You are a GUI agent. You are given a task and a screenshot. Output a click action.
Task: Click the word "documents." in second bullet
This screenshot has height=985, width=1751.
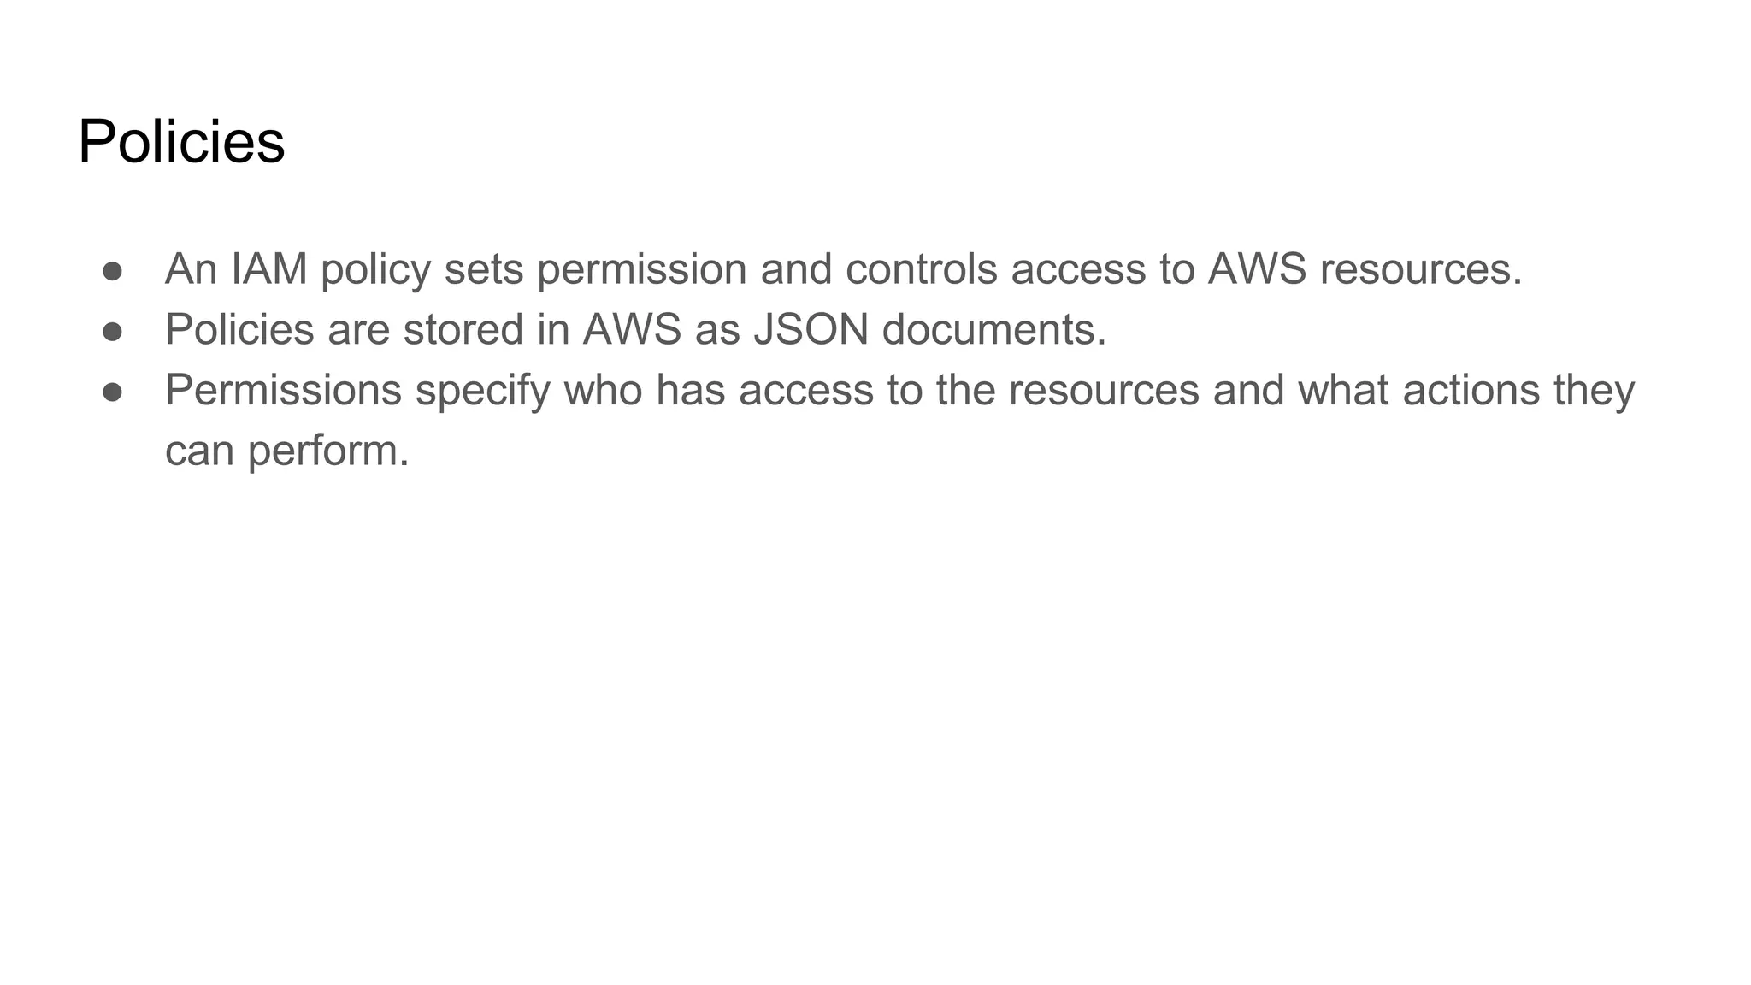(994, 329)
